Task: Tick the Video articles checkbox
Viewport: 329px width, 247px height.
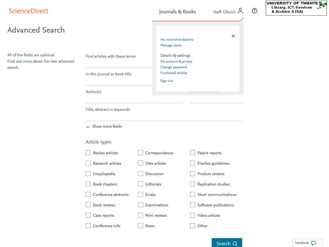Action: pos(193,215)
